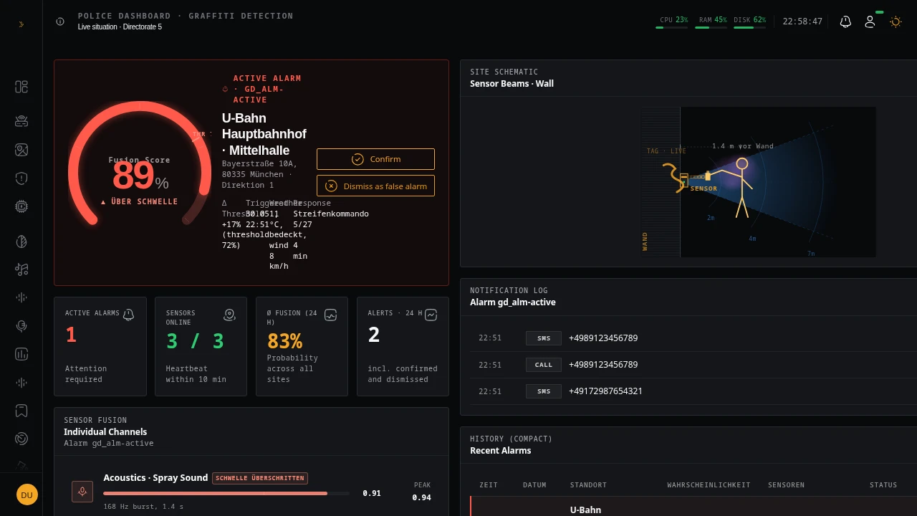Screen dimensions: 917x516
Task: Open the router sensor icon in sidebar
Action: [21, 121]
